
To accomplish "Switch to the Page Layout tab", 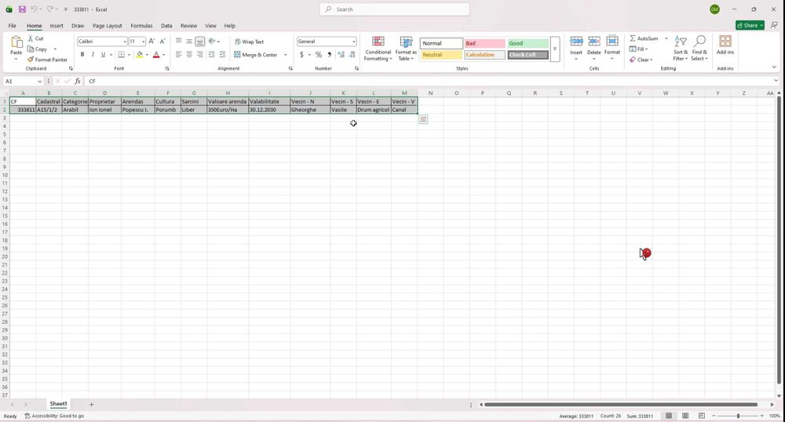I will 107,26.
